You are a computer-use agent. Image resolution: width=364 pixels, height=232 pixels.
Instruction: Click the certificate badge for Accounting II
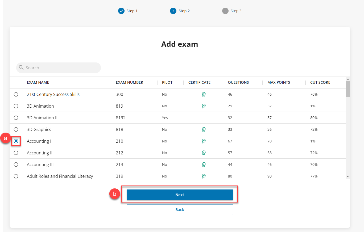204,153
